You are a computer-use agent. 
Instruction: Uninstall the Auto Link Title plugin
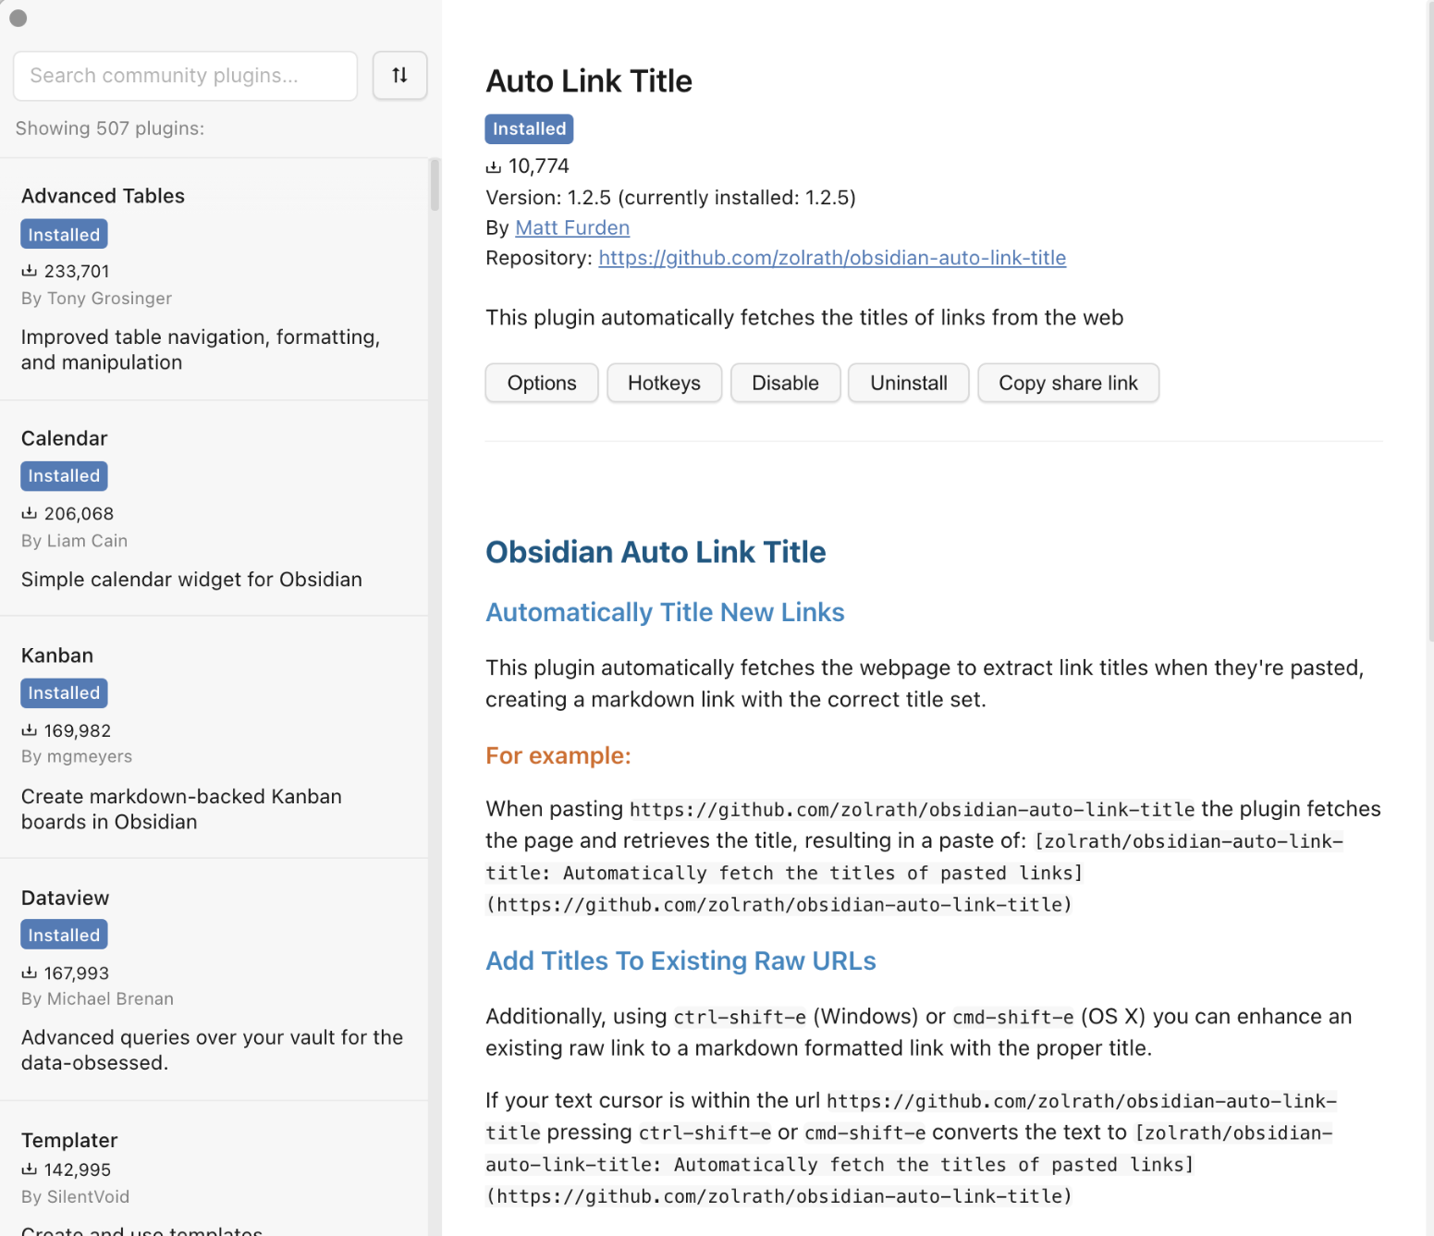(908, 383)
